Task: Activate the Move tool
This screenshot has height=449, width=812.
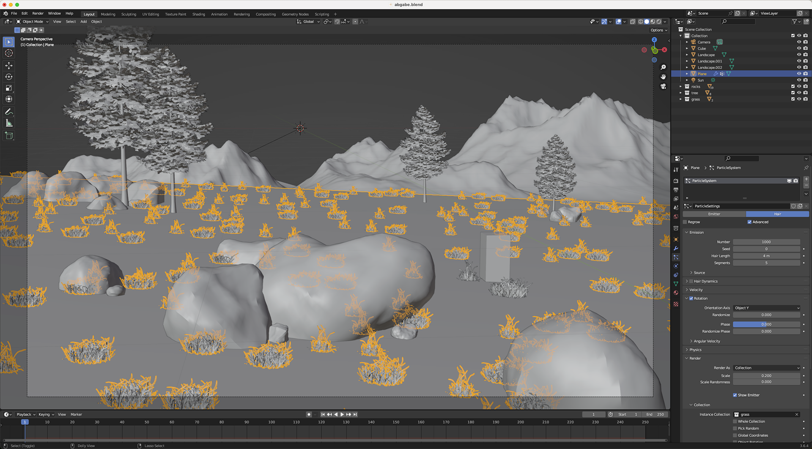Action: point(9,66)
